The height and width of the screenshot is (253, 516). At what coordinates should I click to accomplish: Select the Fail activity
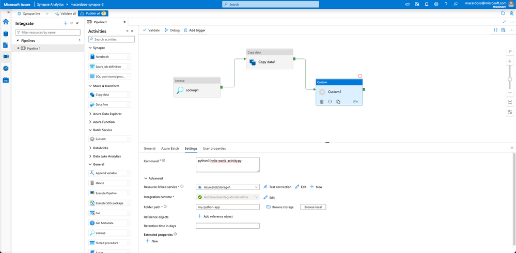tap(110, 213)
